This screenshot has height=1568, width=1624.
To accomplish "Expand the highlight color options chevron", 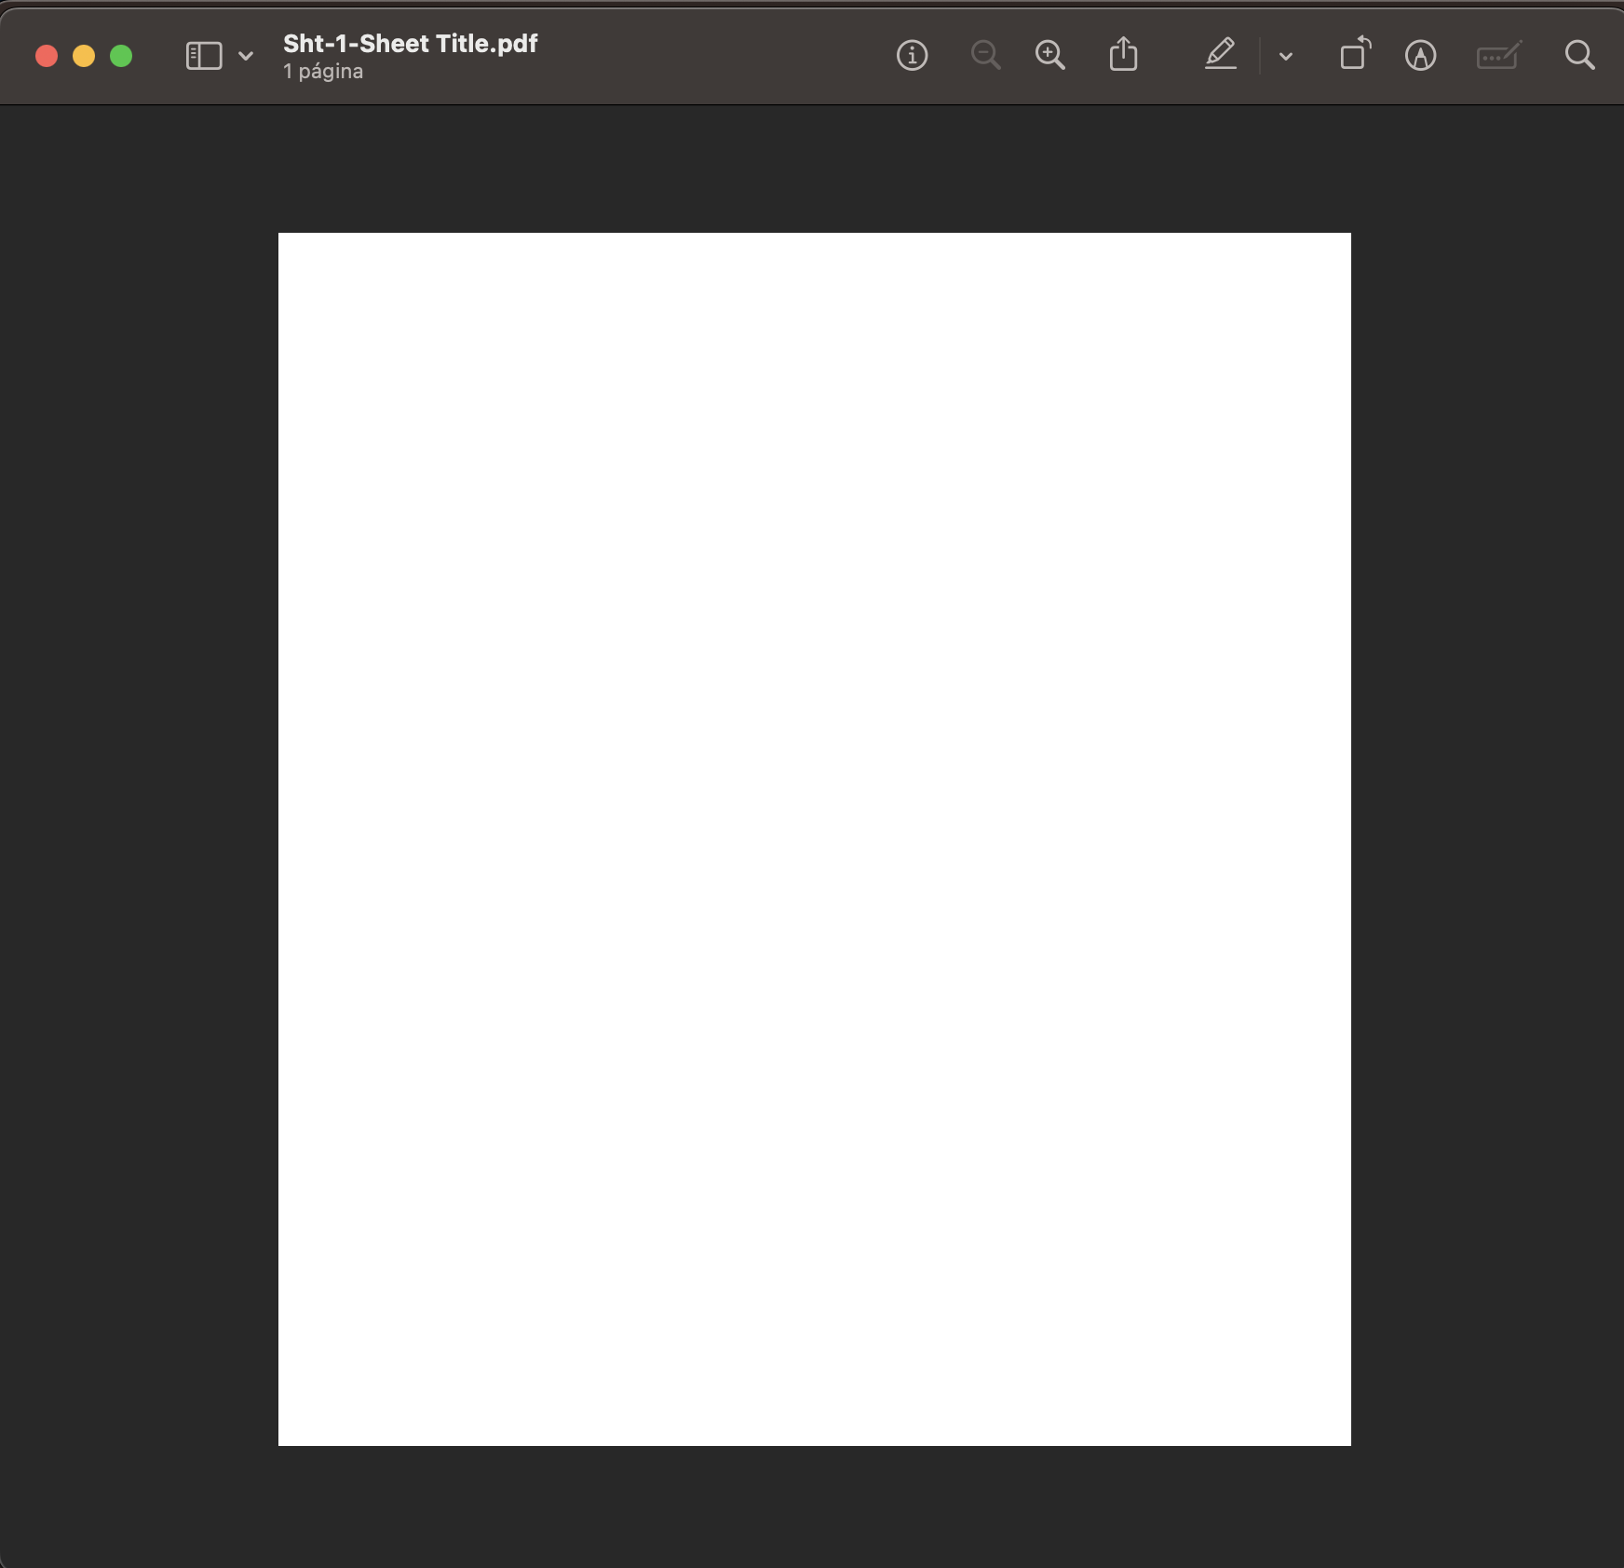I will click(x=1286, y=57).
